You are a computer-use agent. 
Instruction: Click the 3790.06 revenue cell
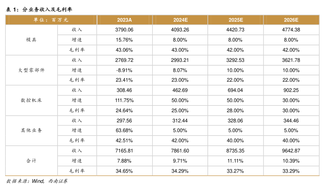[124, 30]
